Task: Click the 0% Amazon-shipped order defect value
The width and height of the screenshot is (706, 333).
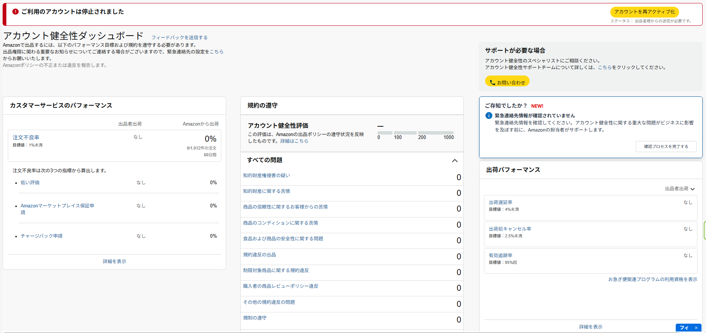Action: [x=210, y=139]
